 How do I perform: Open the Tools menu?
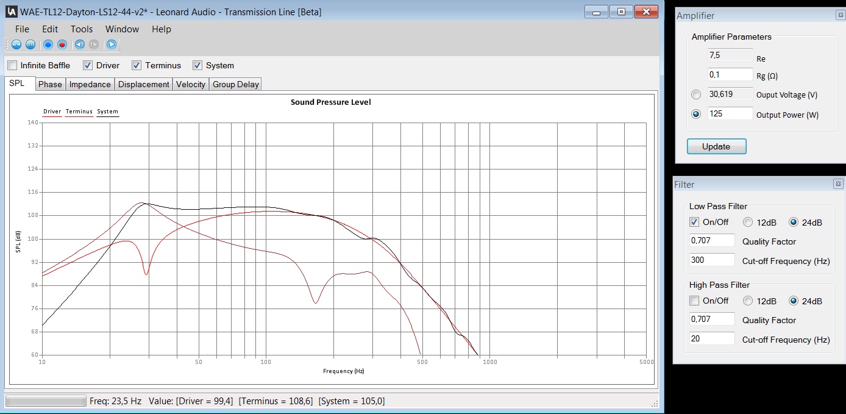pyautogui.click(x=82, y=29)
